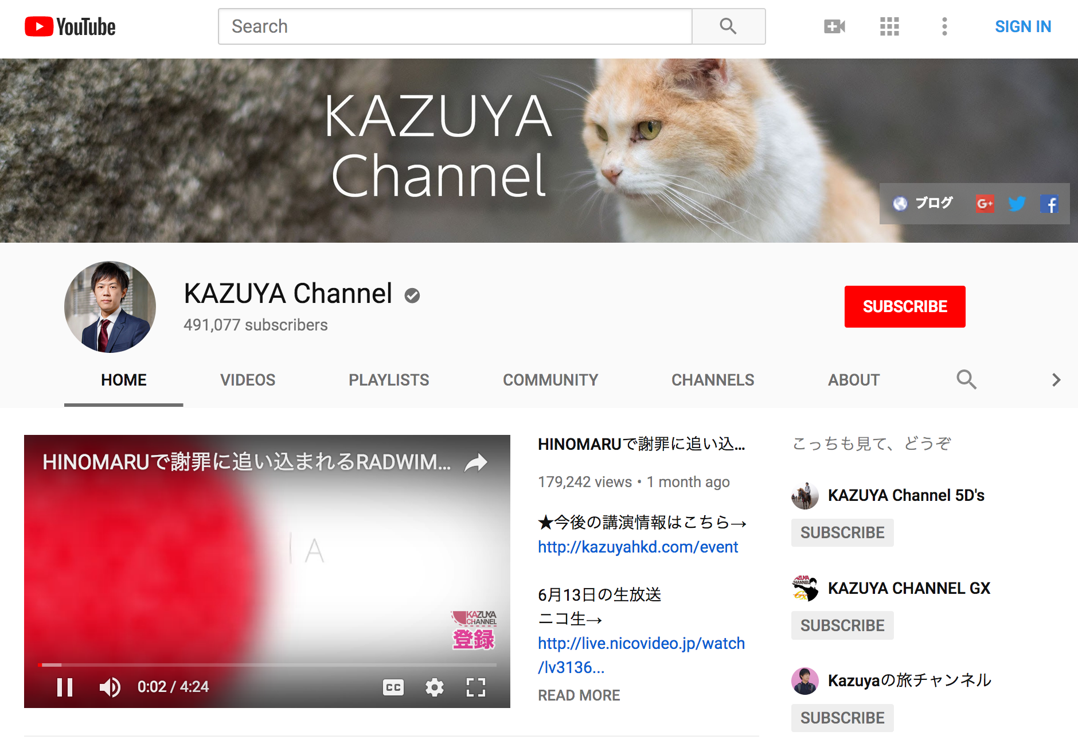Pause the featured video
The width and height of the screenshot is (1078, 739).
(65, 687)
